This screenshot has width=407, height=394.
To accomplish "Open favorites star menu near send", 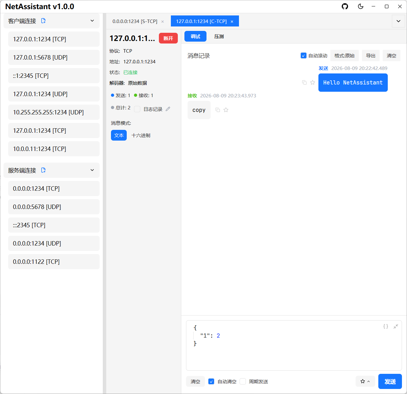I will point(365,381).
